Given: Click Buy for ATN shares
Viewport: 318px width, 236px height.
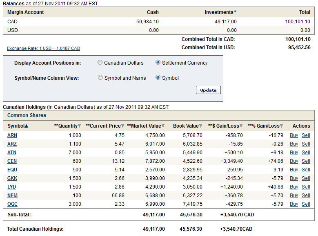Looking at the screenshot, I should [294, 153].
